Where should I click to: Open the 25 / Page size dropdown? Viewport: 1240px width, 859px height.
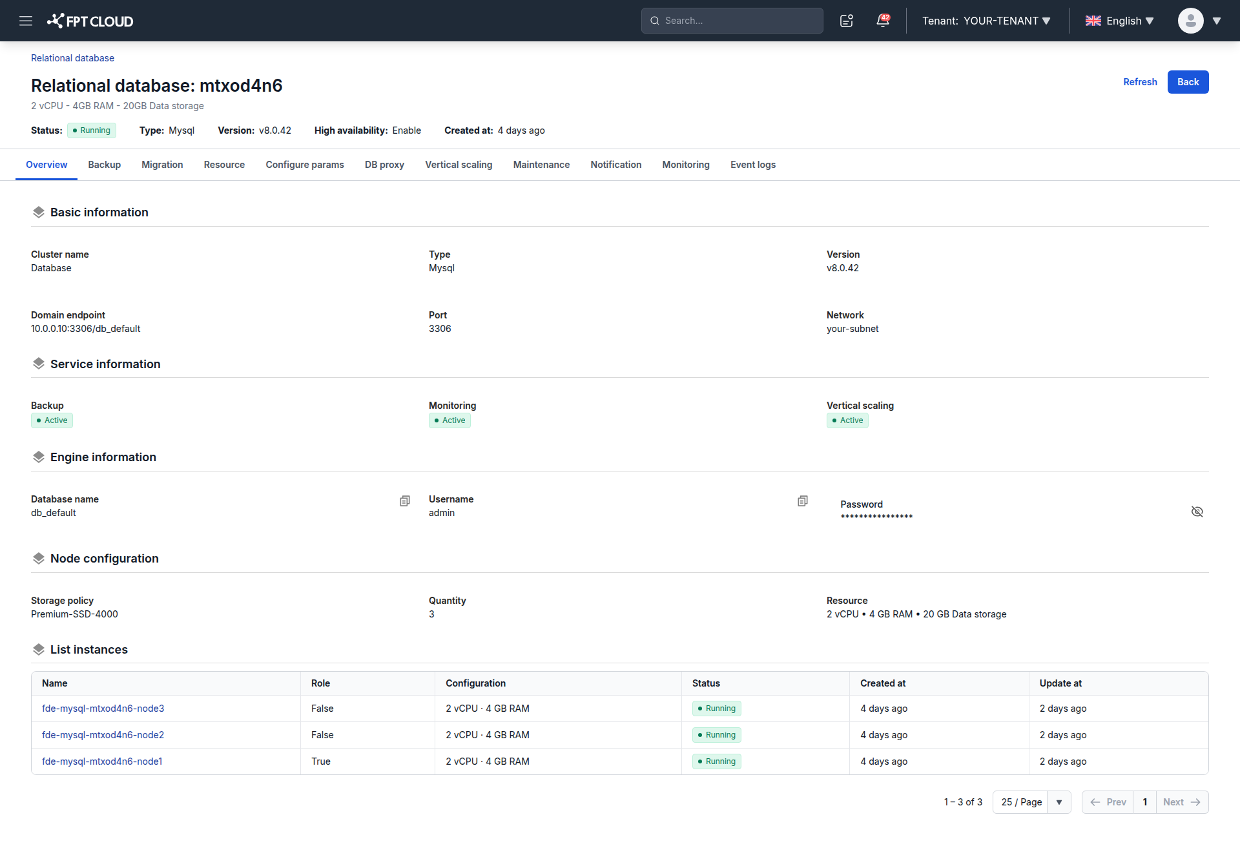point(1031,802)
